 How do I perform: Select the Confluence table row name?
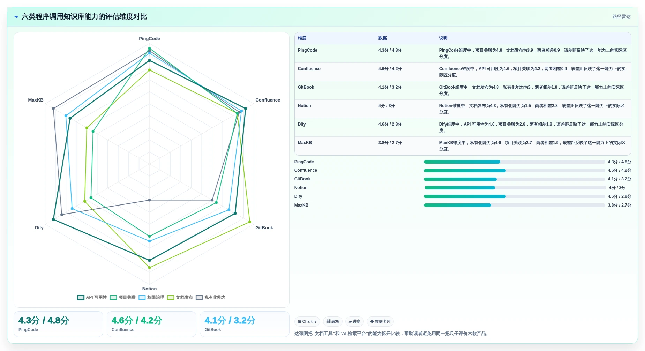309,69
